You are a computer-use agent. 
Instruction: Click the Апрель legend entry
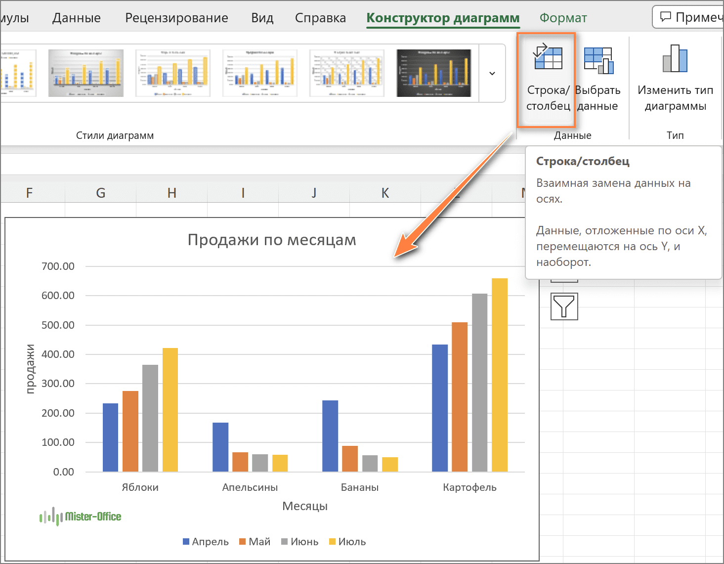(x=206, y=542)
